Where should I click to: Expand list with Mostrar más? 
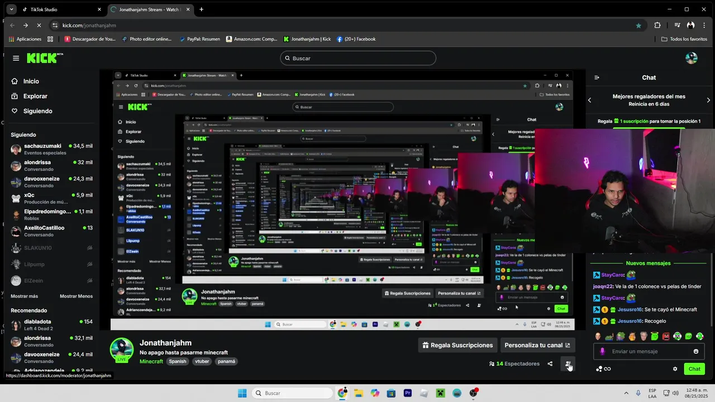[25, 296]
